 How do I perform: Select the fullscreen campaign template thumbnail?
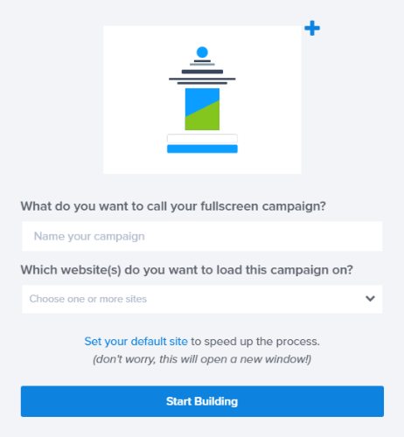[202, 100]
